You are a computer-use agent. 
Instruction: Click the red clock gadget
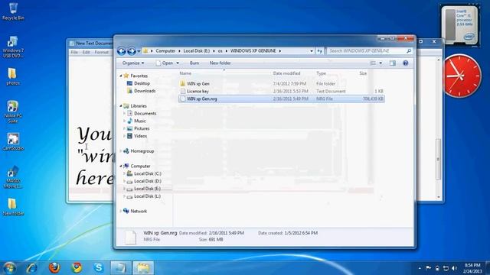462,76
